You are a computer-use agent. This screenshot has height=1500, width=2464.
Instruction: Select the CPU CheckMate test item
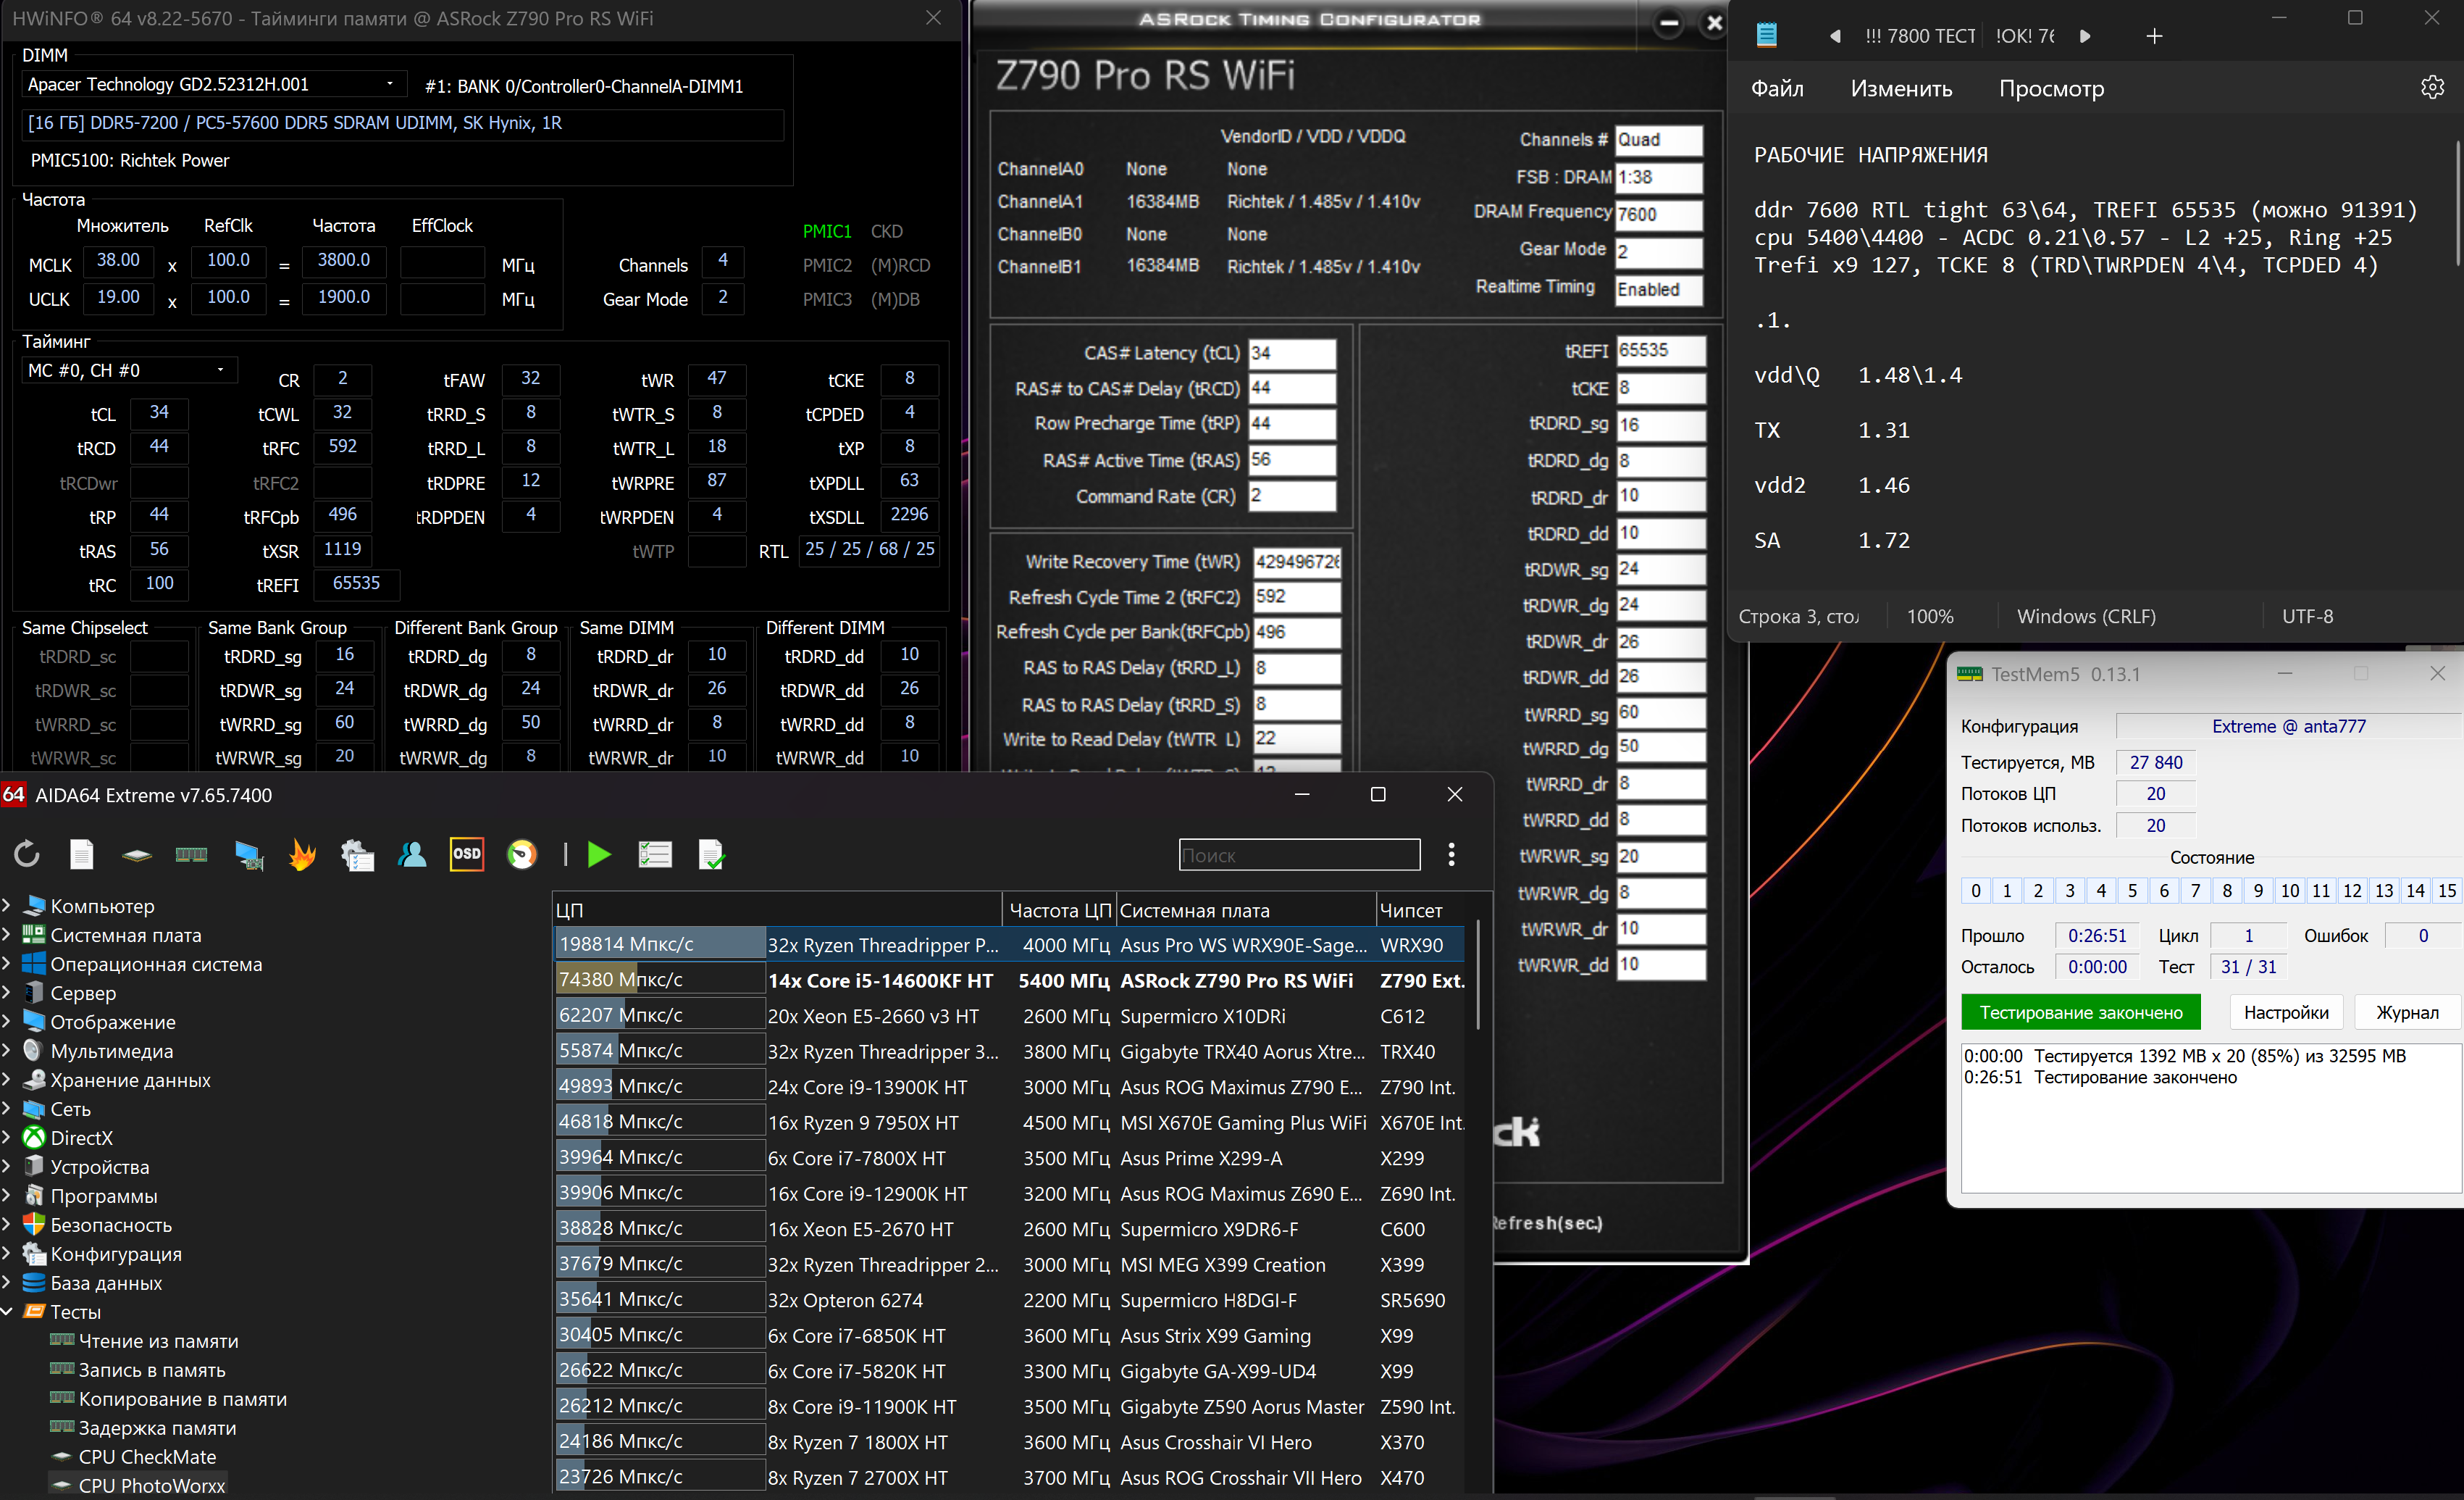coord(147,1457)
